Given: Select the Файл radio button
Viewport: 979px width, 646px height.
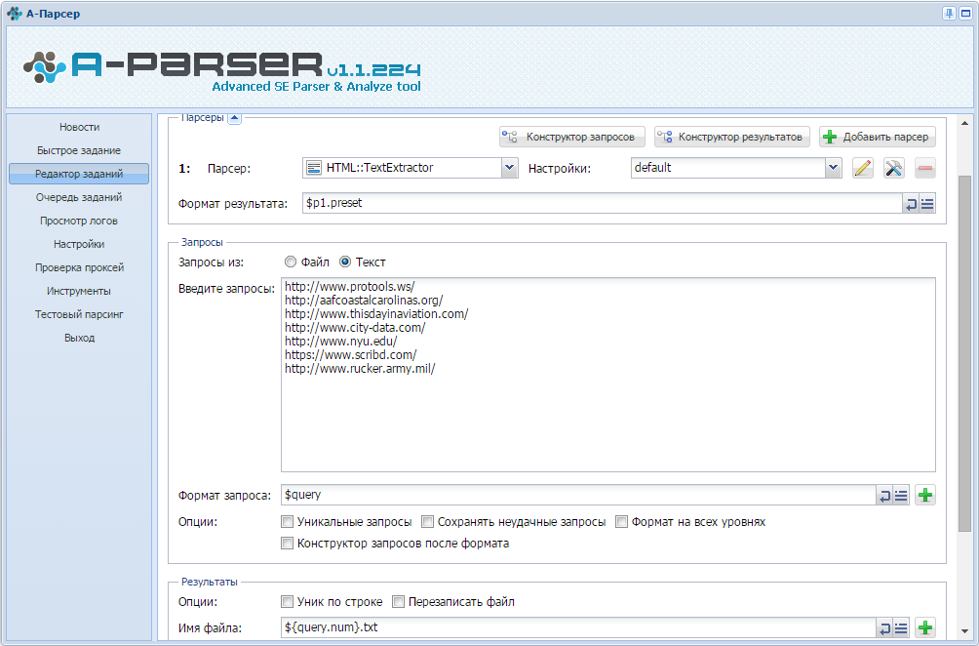Looking at the screenshot, I should point(290,262).
